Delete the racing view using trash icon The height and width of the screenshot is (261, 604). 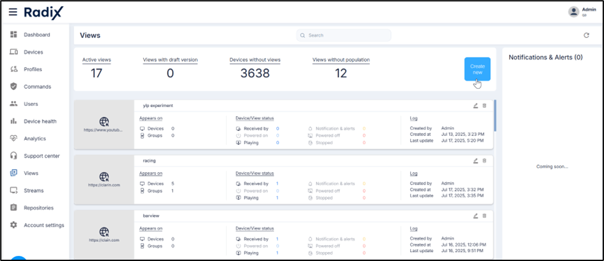coord(484,161)
